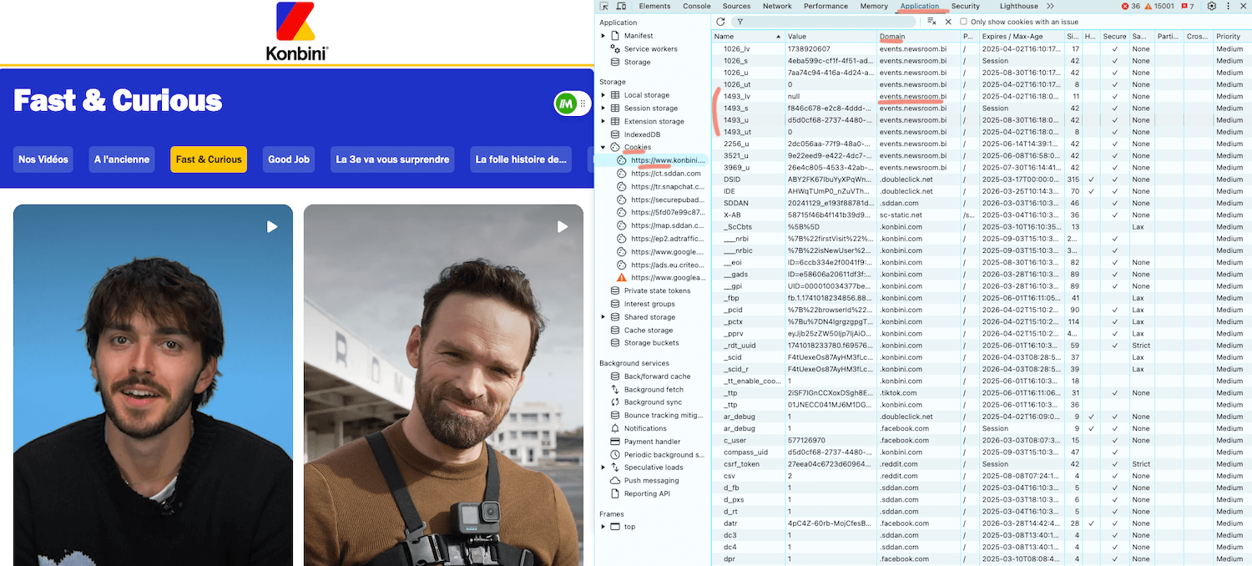
Task: Click the Good Job category button
Action: 289,159
